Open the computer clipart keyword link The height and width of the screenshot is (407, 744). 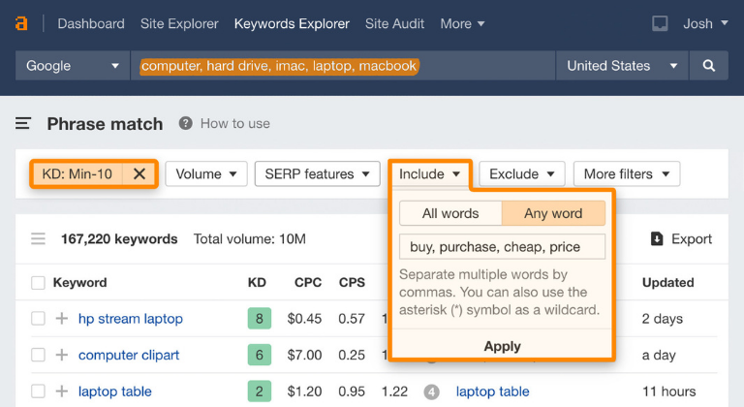point(129,355)
